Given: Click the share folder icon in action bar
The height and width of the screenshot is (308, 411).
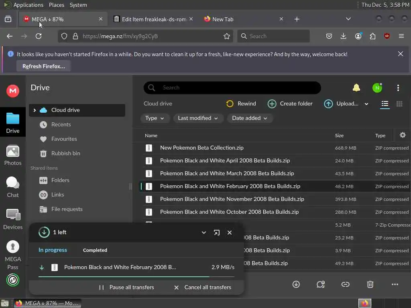Looking at the screenshot, I should [321, 284].
